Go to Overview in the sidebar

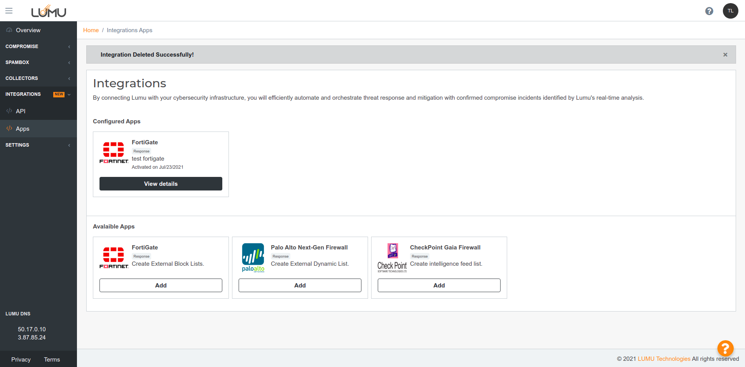pos(28,30)
